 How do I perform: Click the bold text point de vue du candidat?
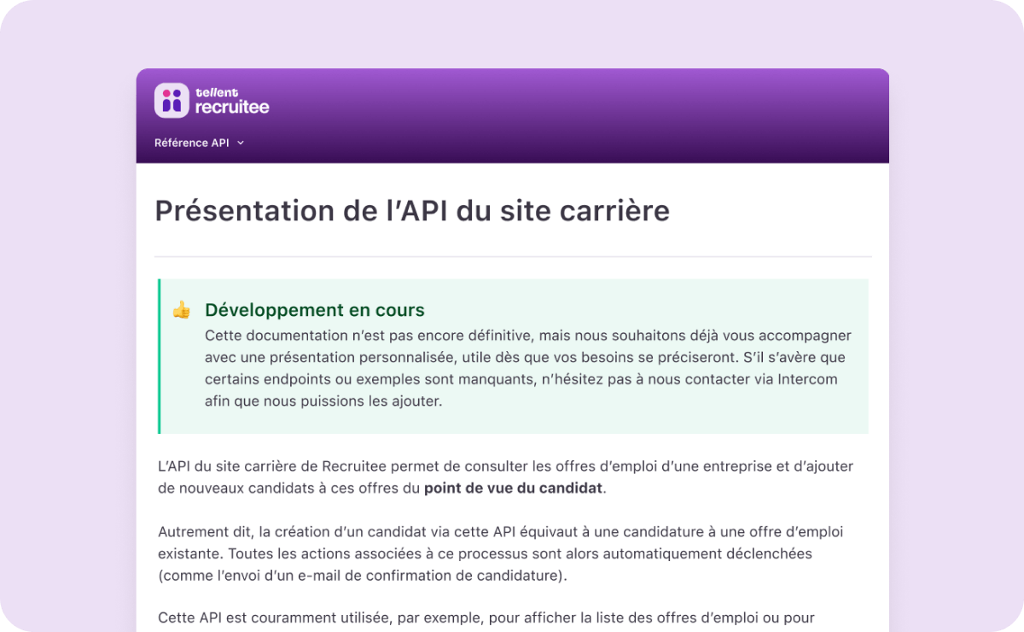[x=513, y=488]
